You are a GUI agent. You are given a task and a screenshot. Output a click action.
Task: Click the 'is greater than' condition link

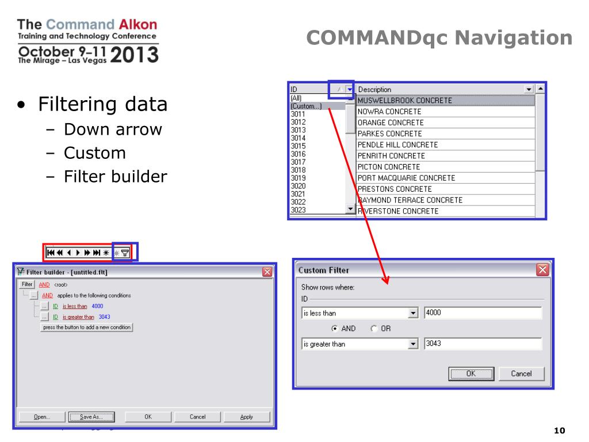(78, 317)
